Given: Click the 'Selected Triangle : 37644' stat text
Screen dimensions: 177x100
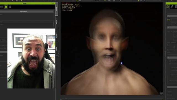Looking at the screenshot, I should pos(71,6).
